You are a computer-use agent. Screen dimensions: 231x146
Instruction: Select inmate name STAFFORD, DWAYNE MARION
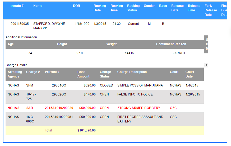[x=49, y=26]
